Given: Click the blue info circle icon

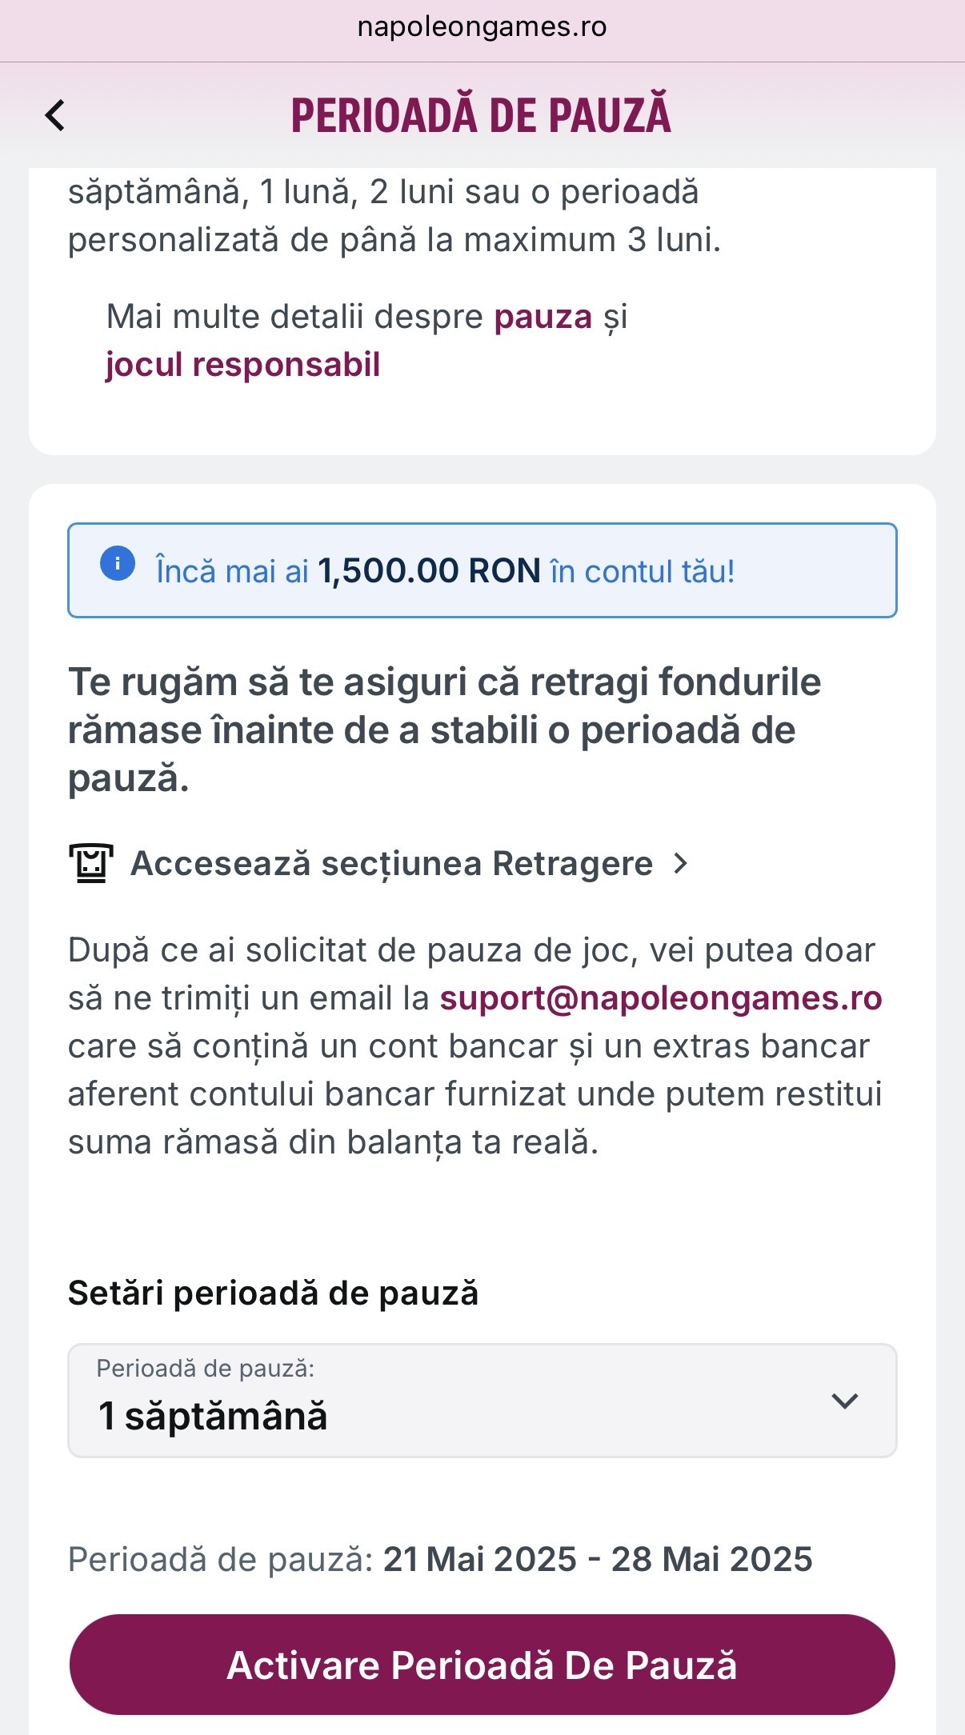Looking at the screenshot, I should coord(118,563).
